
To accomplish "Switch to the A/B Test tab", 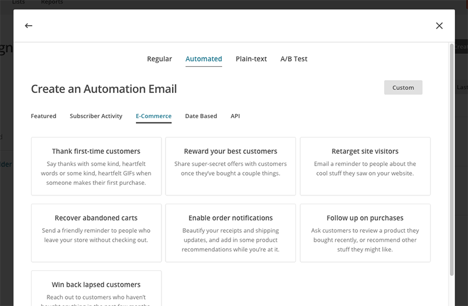I will (294, 59).
